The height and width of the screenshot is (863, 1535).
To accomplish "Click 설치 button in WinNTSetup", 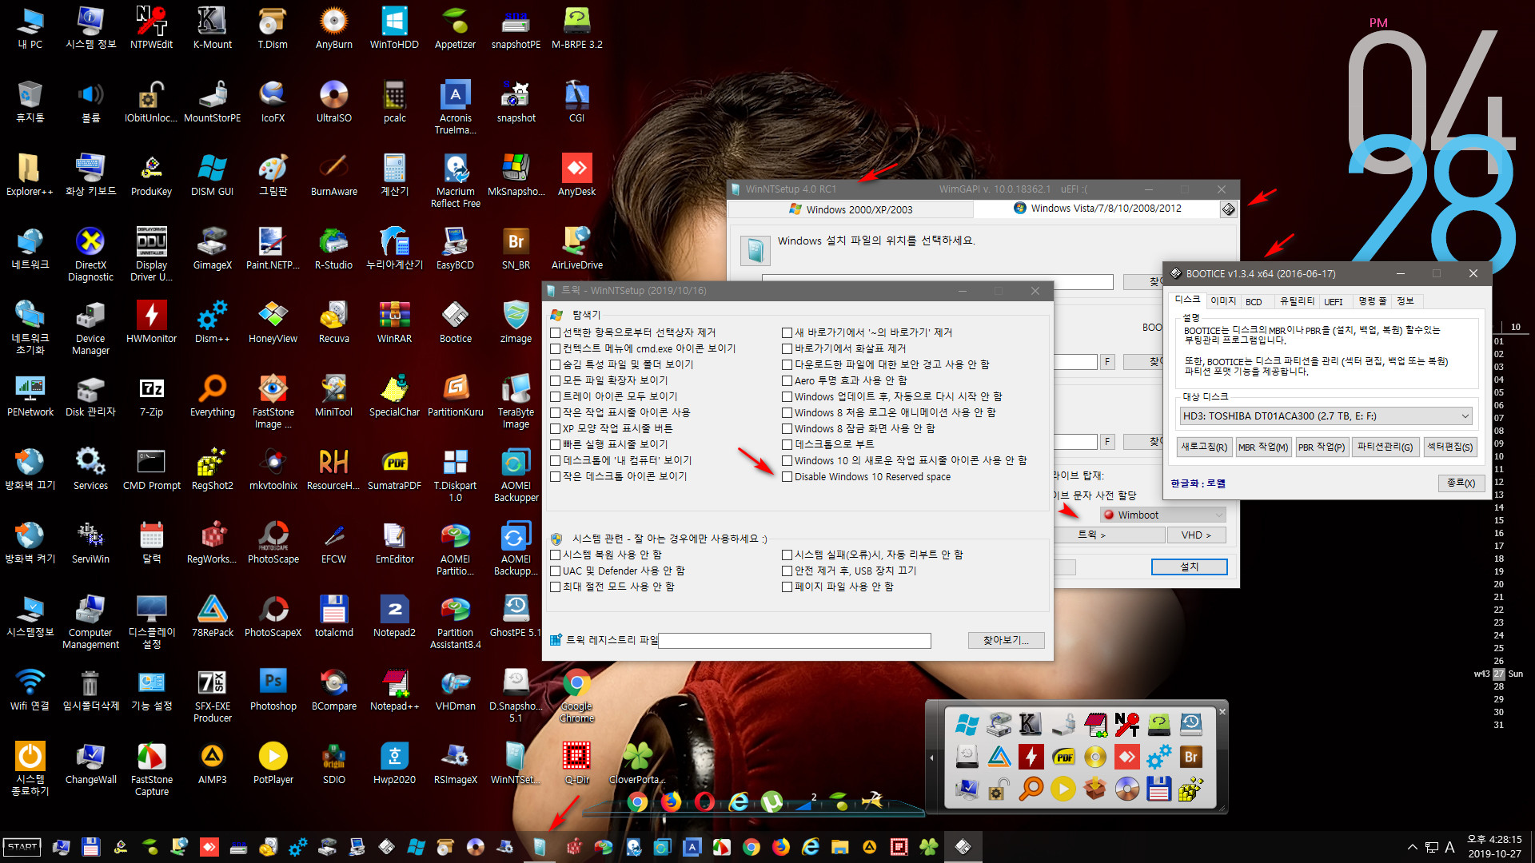I will 1189,567.
